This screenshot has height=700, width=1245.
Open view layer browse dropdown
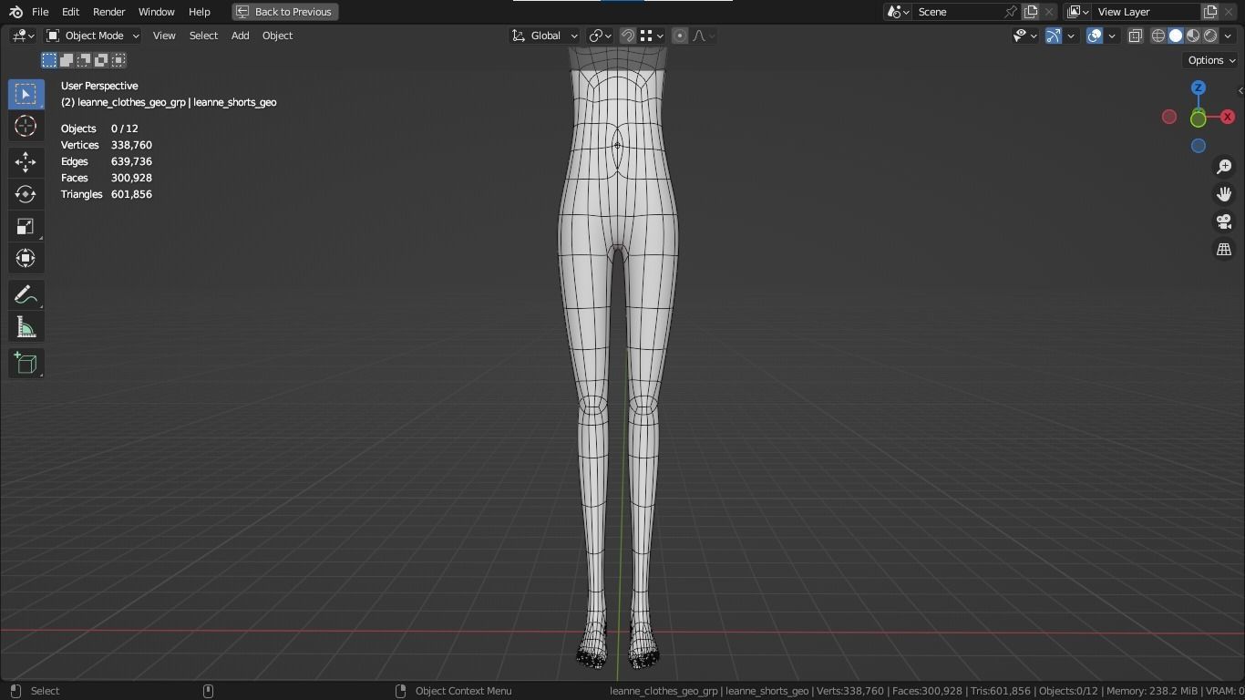click(x=1078, y=12)
